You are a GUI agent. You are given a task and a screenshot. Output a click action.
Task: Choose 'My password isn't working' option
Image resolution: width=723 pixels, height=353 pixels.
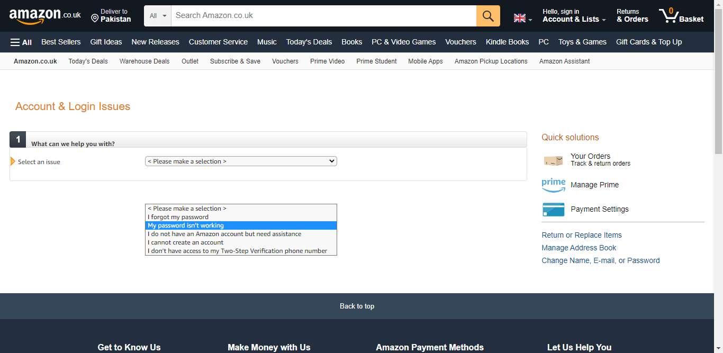241,225
